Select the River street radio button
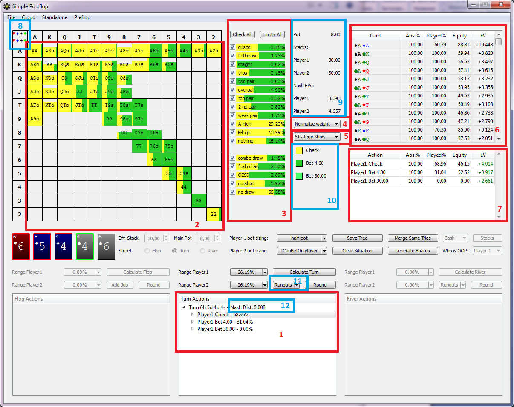The height and width of the screenshot is (407, 514). point(203,251)
